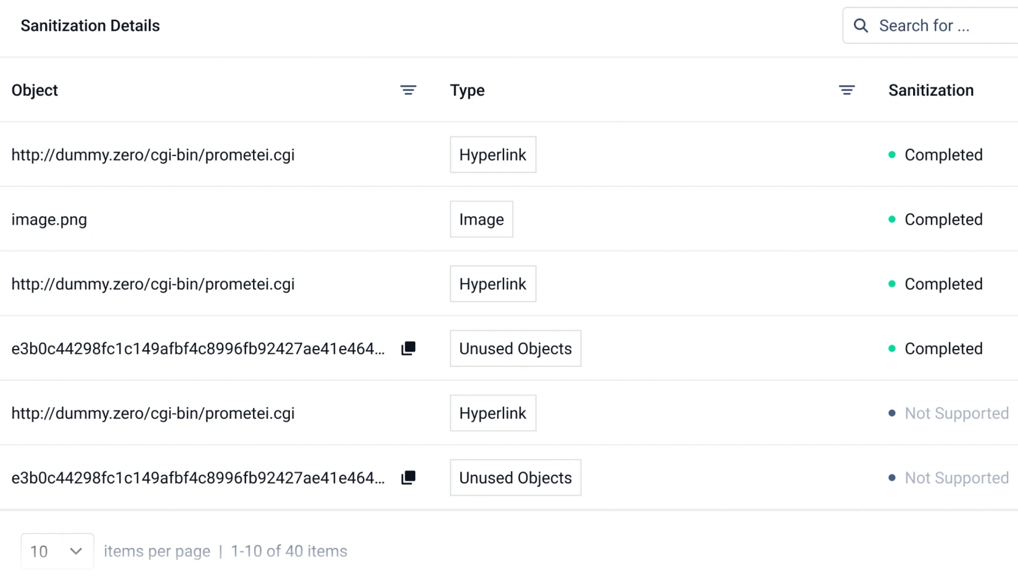Click the search magnifier icon
Viewport: 1018px width, 581px height.
[x=861, y=26]
